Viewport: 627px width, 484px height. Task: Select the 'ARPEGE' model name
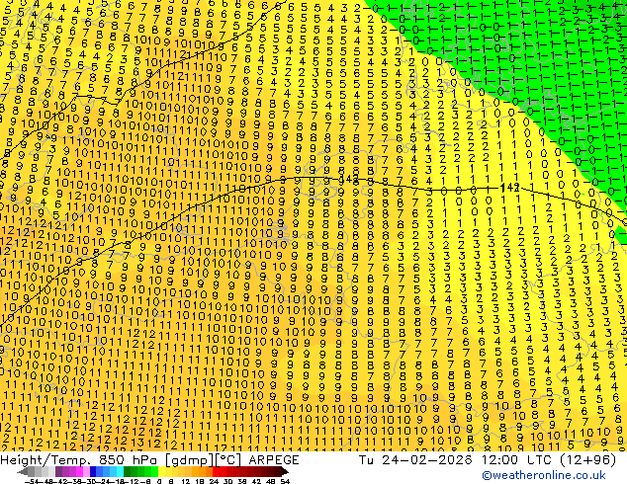pos(274,460)
